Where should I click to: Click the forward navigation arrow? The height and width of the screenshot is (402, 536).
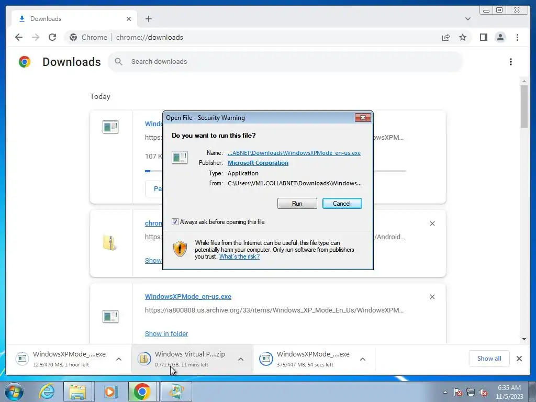pos(36,37)
